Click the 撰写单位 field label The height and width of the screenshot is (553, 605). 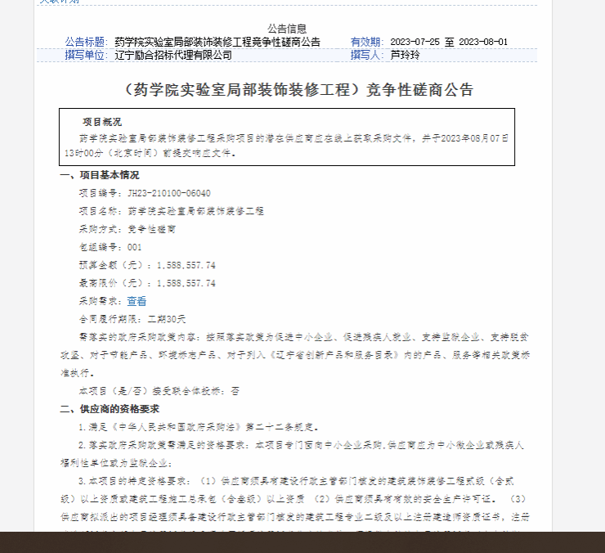point(86,55)
